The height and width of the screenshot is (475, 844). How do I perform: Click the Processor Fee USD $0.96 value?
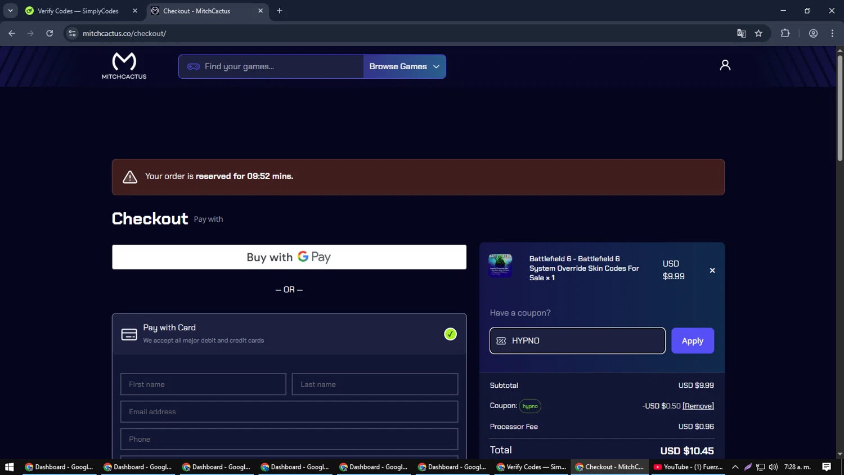pyautogui.click(x=696, y=427)
